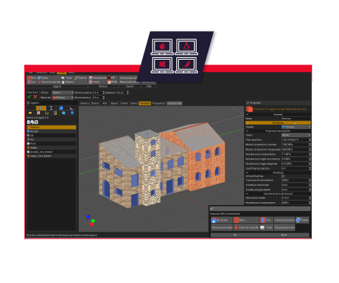Open the Materiale dropdown

tap(63, 98)
